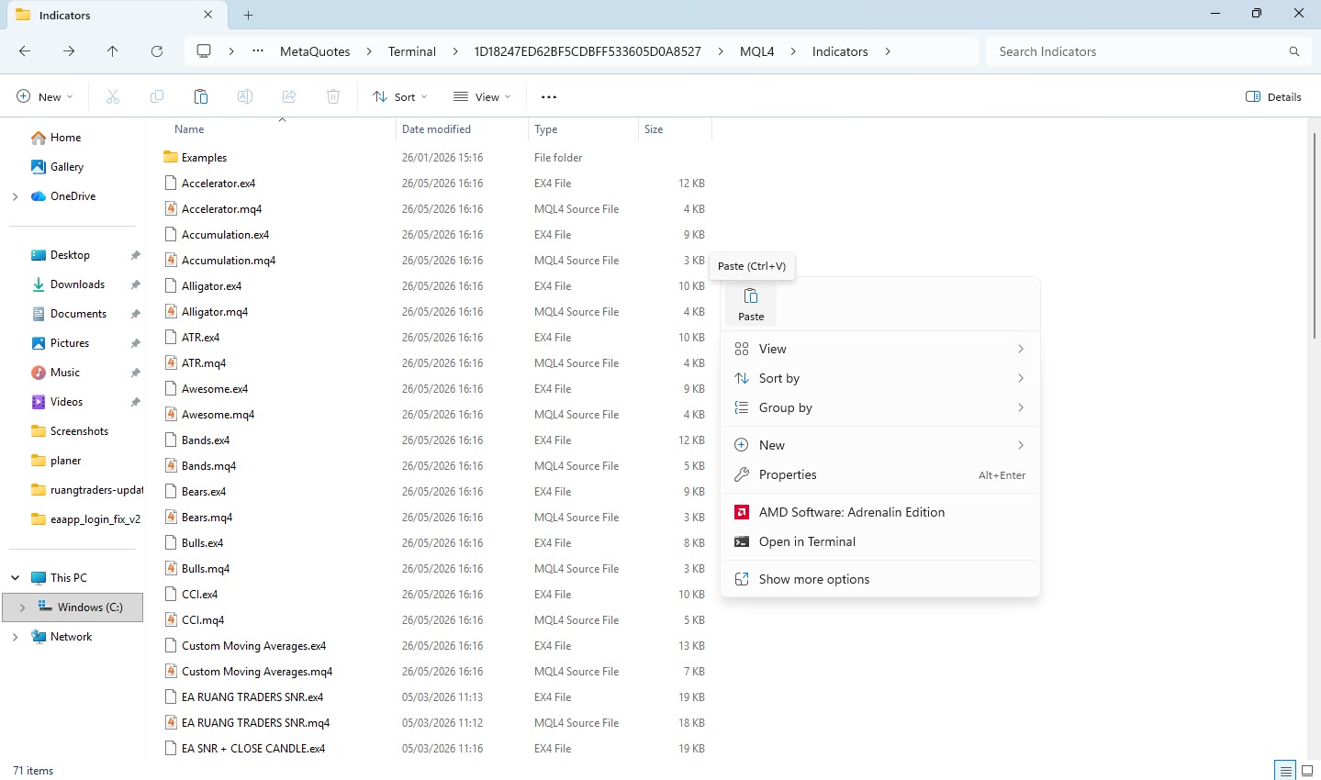This screenshot has width=1321, height=780.
Task: Expand the Network tree node
Action: click(15, 637)
